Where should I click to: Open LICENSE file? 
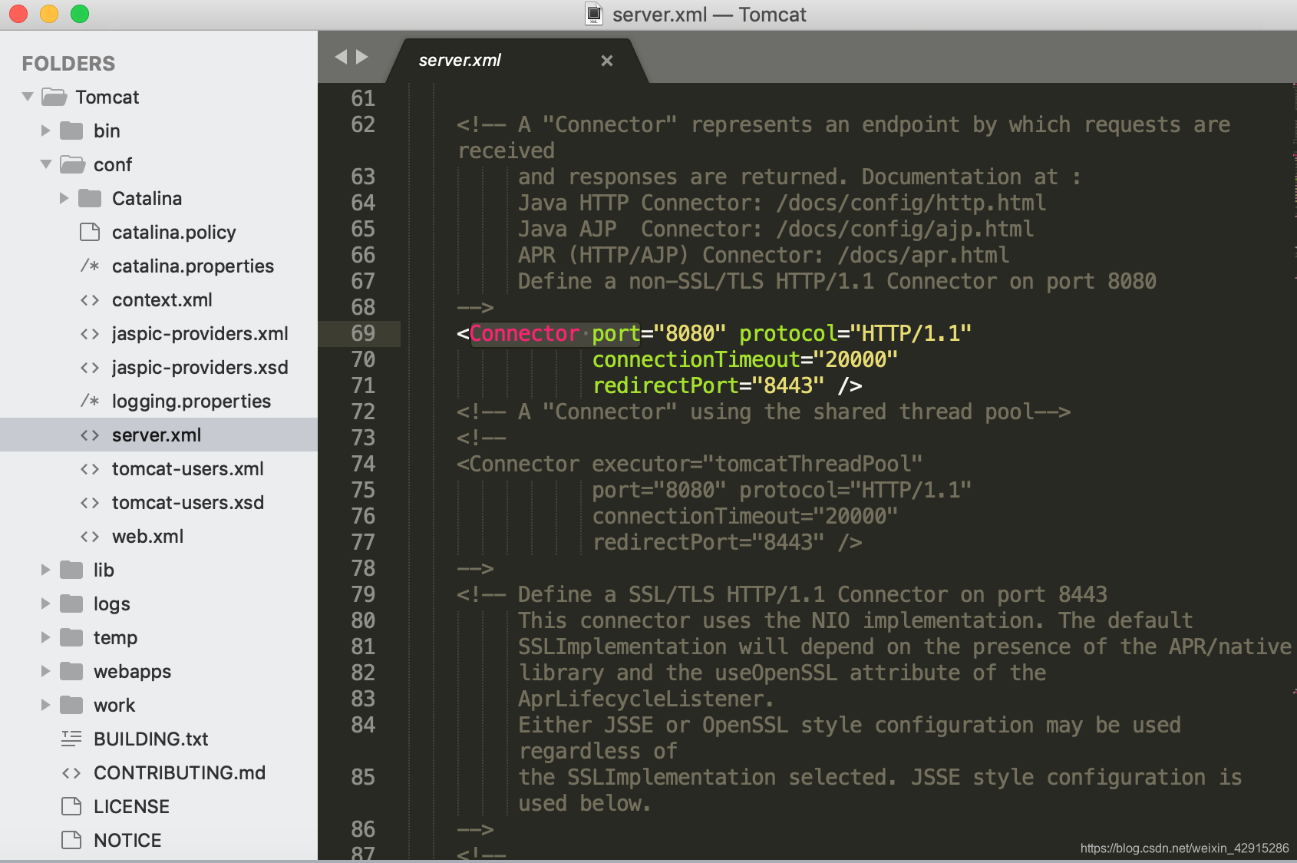click(x=131, y=806)
